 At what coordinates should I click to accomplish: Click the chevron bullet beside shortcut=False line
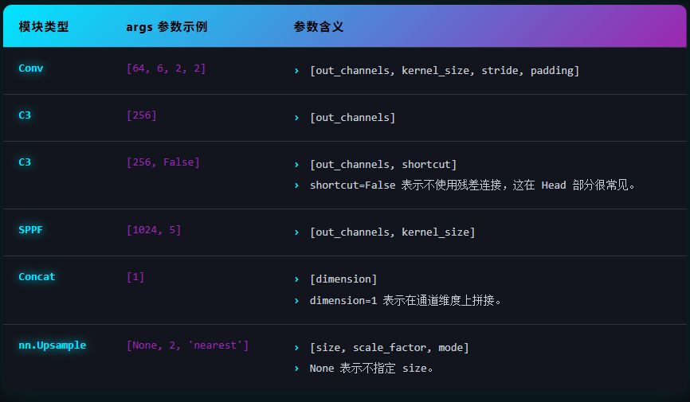(x=296, y=185)
